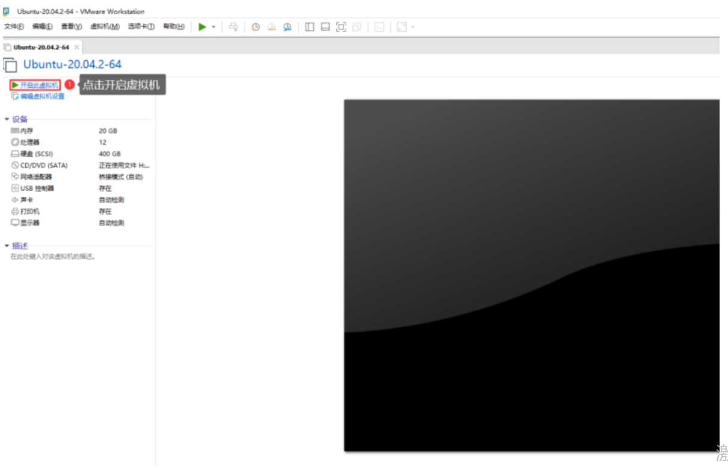Click the 声卡 sound card icon

pyautogui.click(x=15, y=200)
